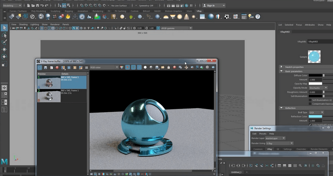Open the Presets menu in Render Settings
This screenshot has height=176, width=333.
[263, 134]
